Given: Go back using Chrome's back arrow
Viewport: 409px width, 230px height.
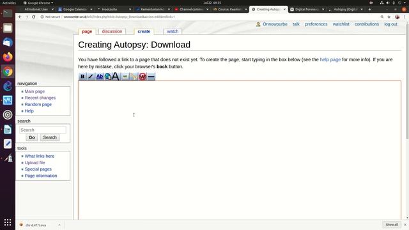Looking at the screenshot, I should pos(20,17).
